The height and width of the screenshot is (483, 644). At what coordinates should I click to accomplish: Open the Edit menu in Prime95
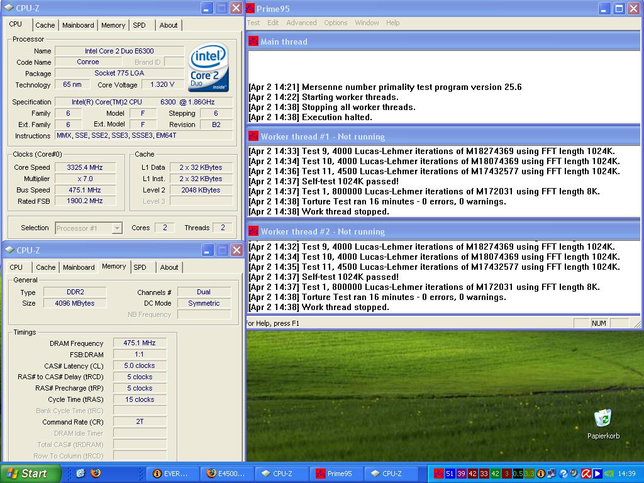(x=273, y=23)
